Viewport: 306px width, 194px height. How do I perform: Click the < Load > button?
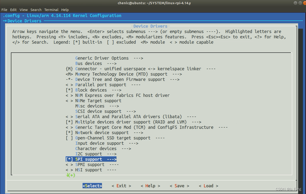click(x=209, y=186)
